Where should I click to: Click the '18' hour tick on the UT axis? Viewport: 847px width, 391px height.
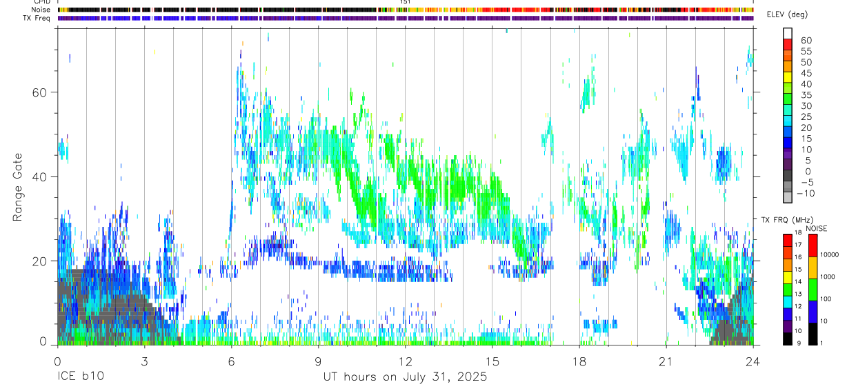(x=579, y=361)
